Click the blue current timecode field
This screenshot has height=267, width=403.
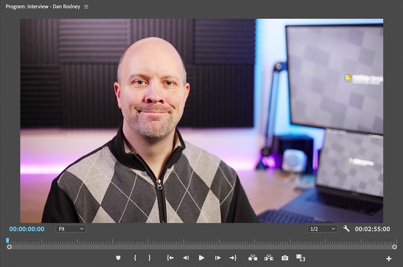pyautogui.click(x=27, y=229)
